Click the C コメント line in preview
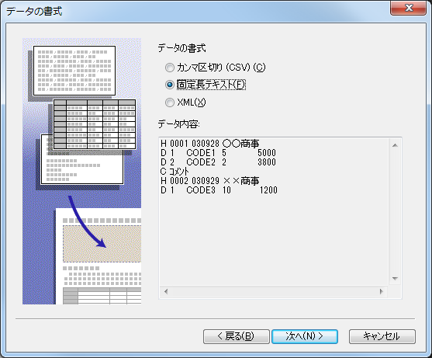Image resolution: width=432 pixels, height=358 pixels. click(x=175, y=172)
